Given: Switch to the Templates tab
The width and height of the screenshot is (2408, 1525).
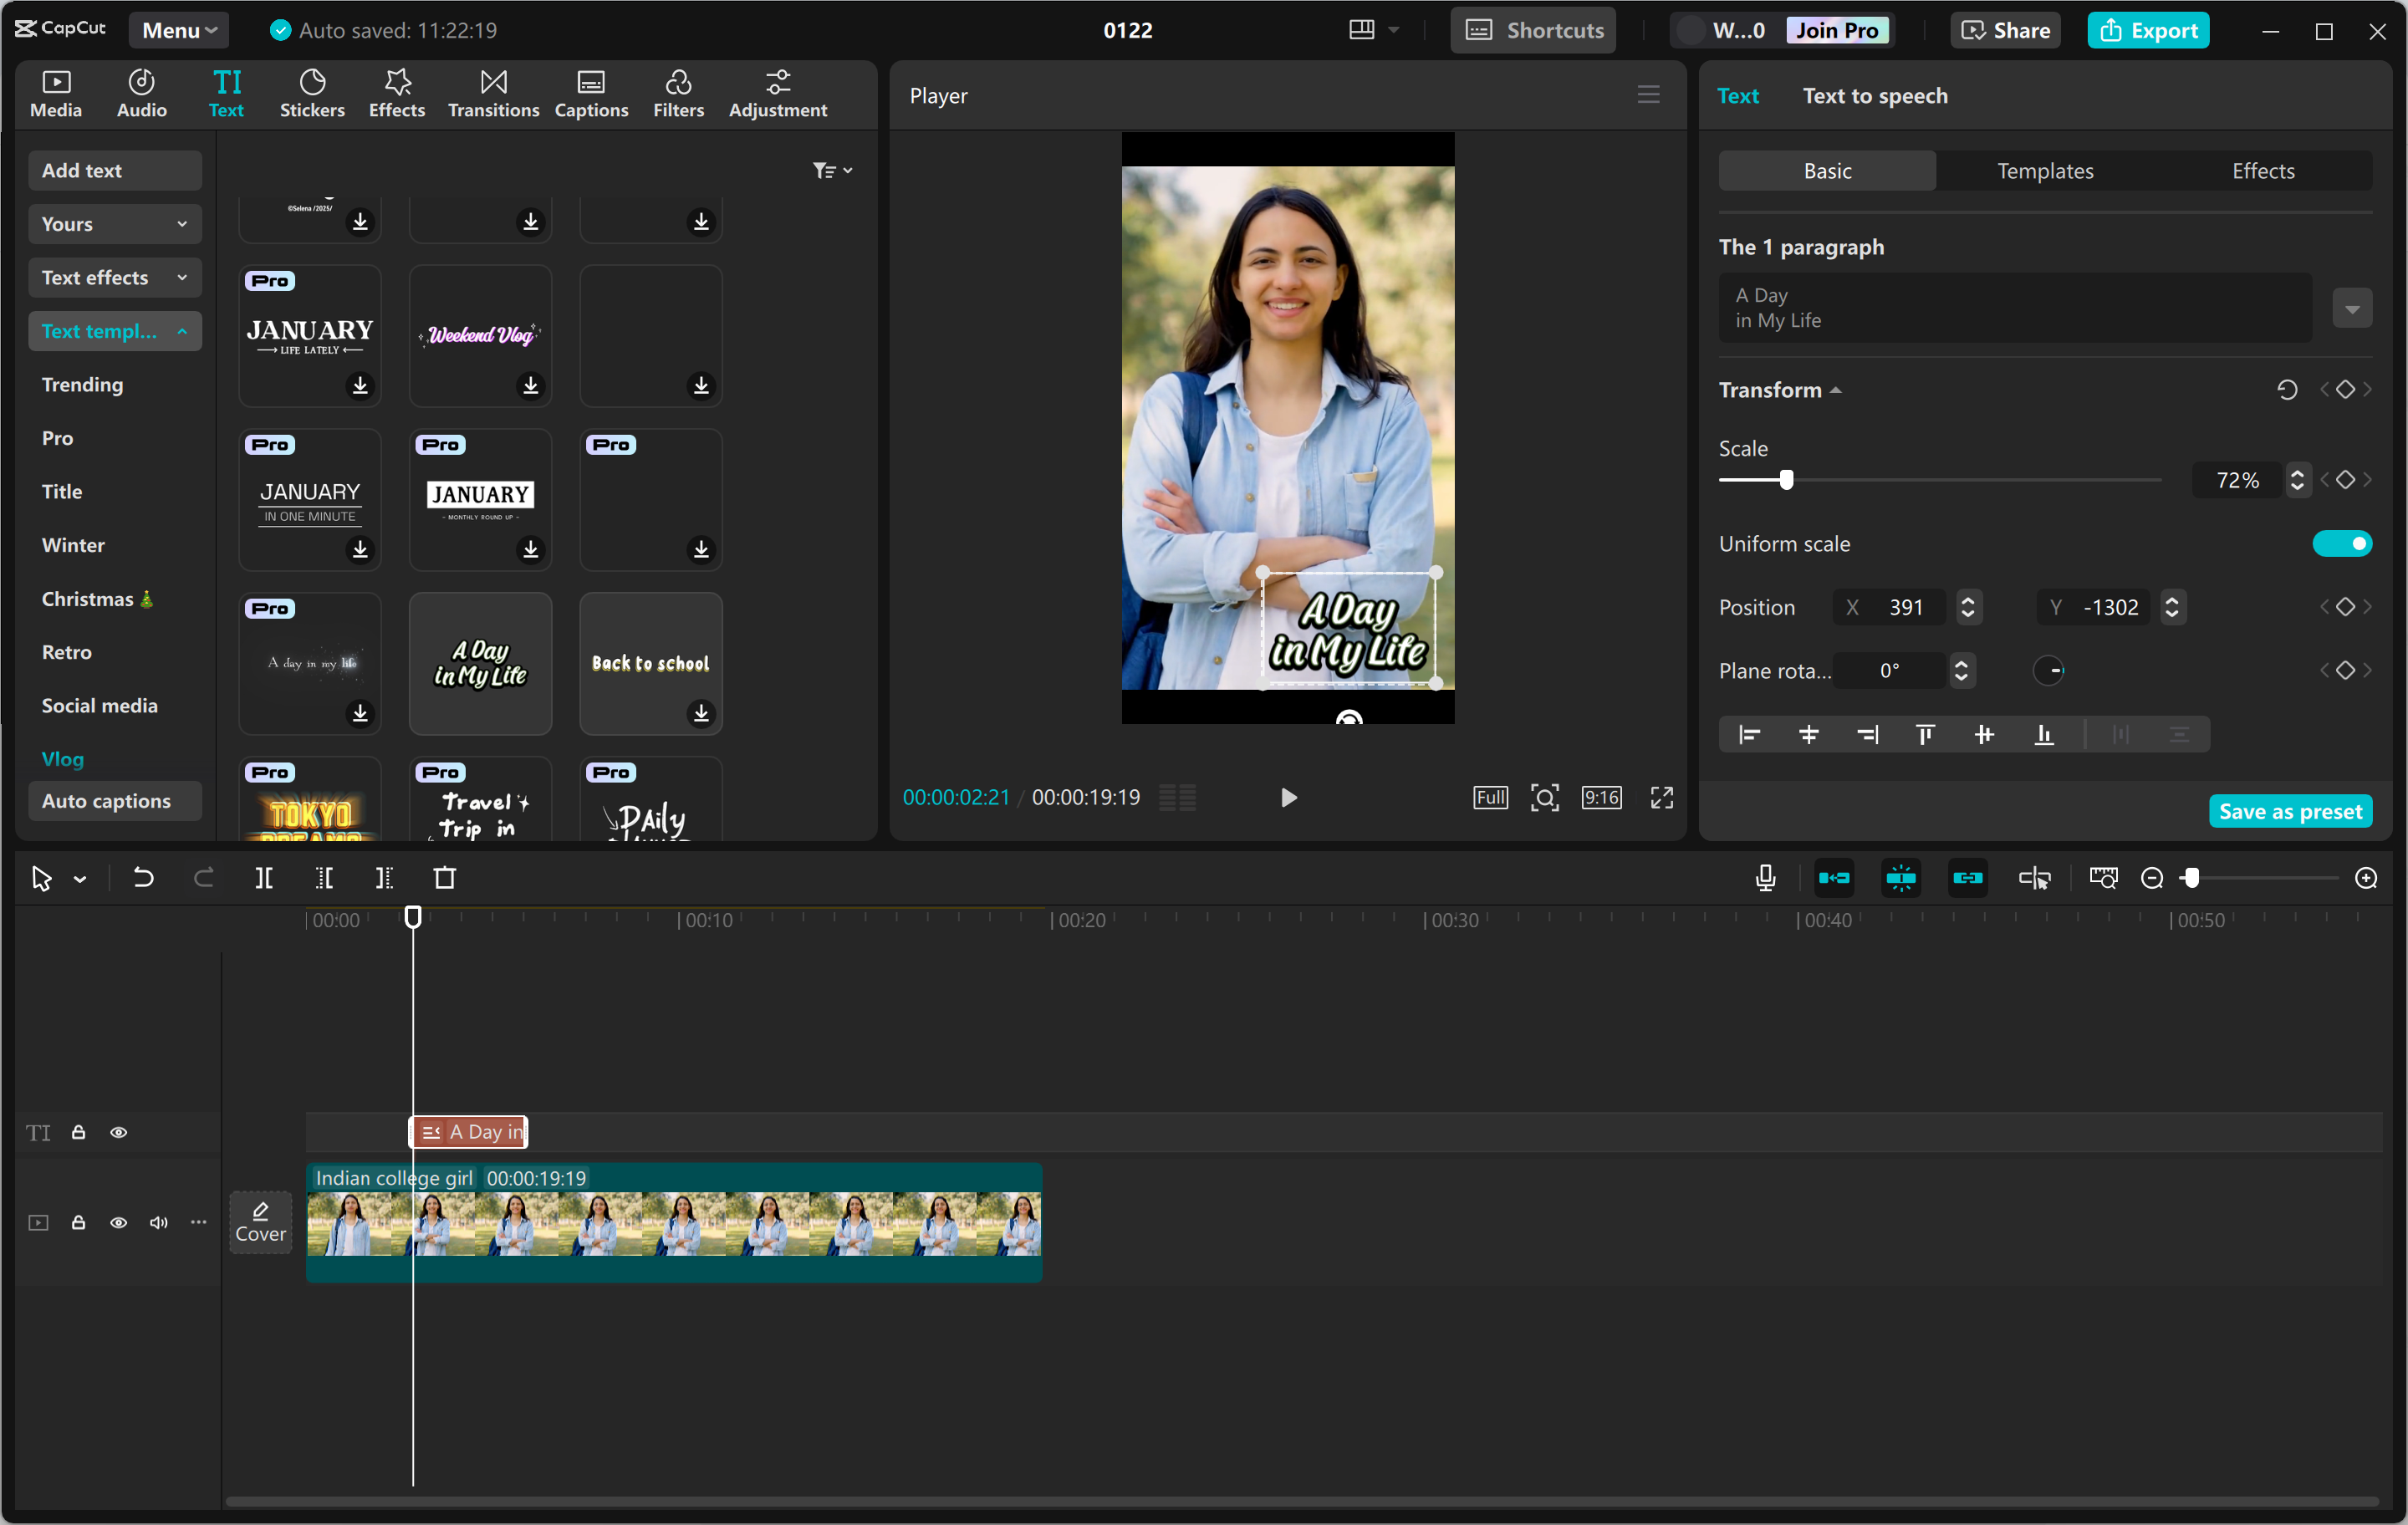Looking at the screenshot, I should click(2044, 170).
